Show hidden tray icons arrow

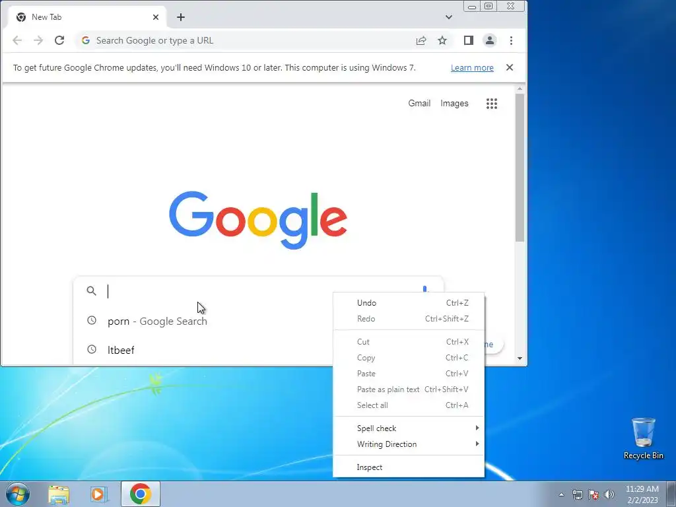pos(561,494)
